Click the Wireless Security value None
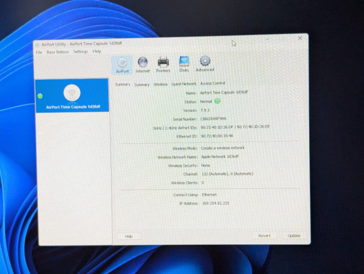The width and height of the screenshot is (364, 274). (206, 165)
